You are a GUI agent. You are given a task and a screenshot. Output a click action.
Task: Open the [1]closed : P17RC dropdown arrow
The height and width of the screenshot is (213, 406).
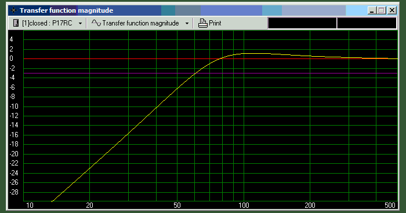click(80, 24)
